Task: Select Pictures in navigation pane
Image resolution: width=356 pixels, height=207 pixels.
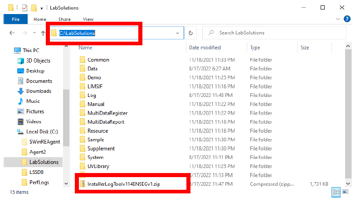Action: [31, 111]
